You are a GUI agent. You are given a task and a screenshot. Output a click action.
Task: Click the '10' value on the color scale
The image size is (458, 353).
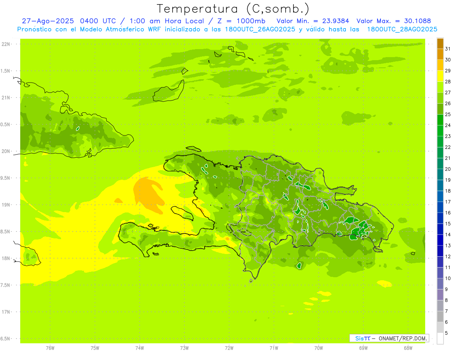point(448,278)
